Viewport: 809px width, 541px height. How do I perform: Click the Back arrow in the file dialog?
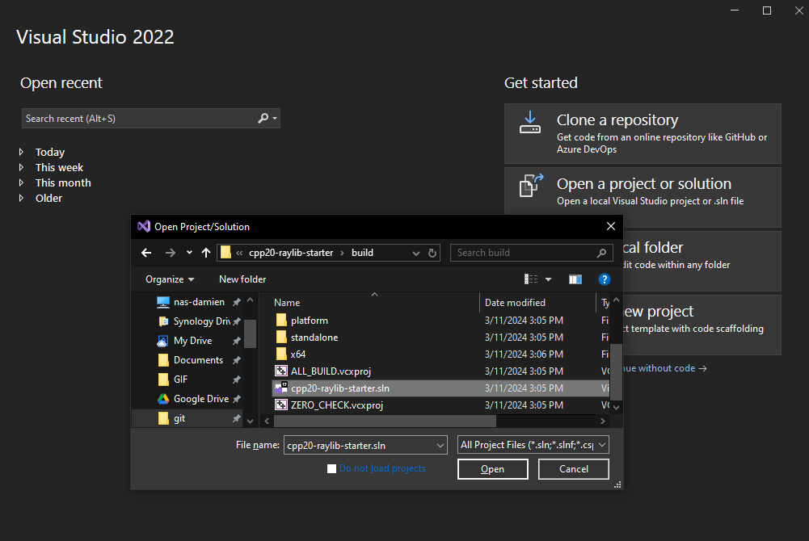pyautogui.click(x=146, y=253)
